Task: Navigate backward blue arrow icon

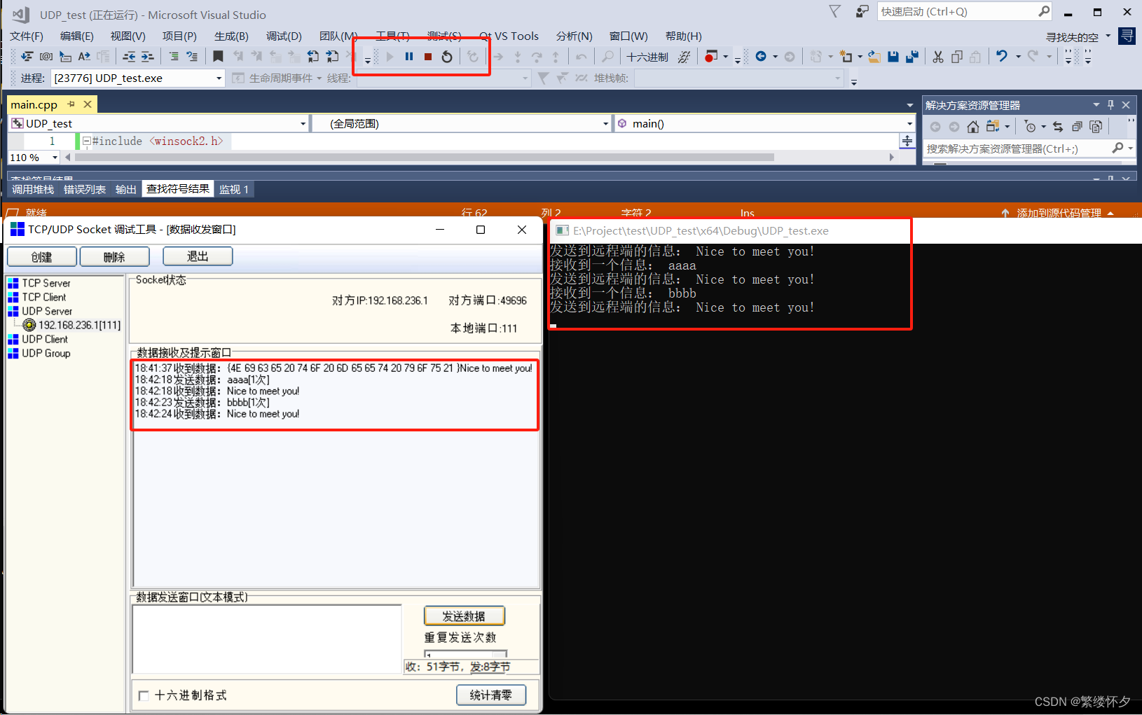Action: coord(761,57)
